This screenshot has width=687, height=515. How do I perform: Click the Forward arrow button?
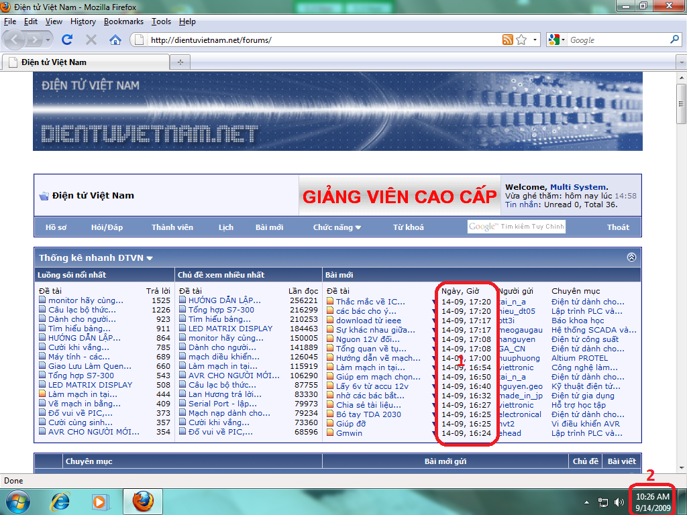34,40
